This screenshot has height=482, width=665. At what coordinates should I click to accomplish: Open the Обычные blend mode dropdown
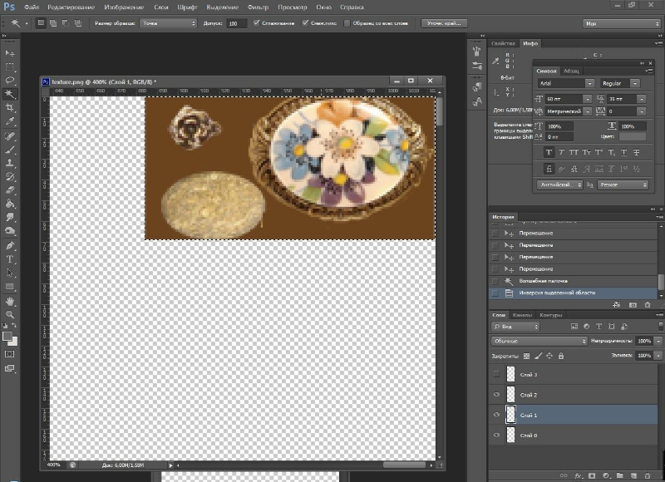click(539, 341)
